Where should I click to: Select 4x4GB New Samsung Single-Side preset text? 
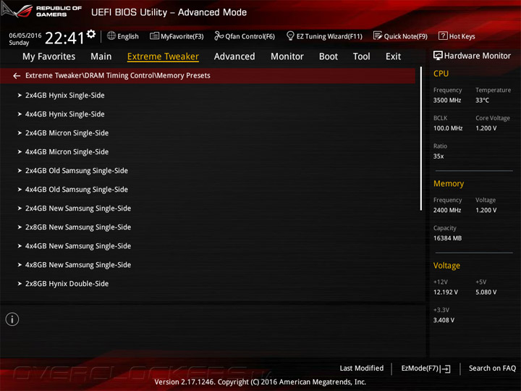[x=78, y=246]
